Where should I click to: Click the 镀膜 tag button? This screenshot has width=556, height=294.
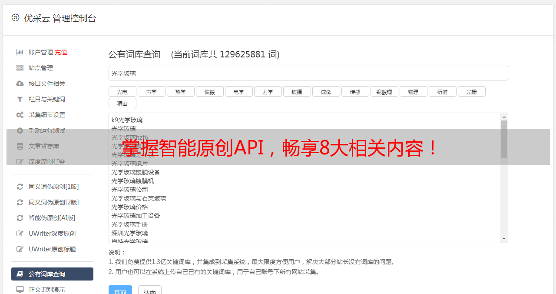(297, 91)
